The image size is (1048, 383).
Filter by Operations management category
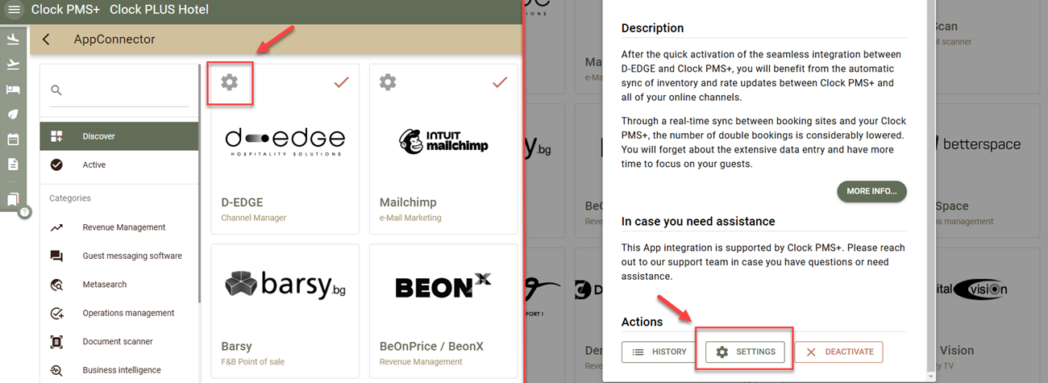pyautogui.click(x=119, y=314)
